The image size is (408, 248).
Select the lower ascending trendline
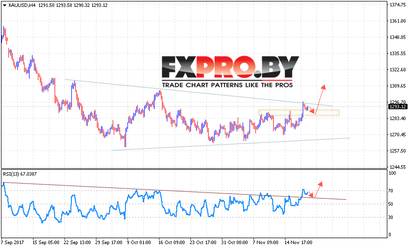tap(231, 144)
